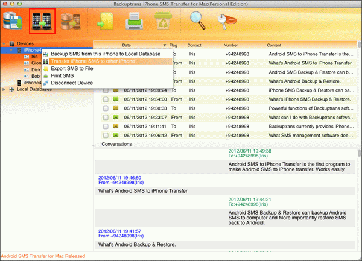Click the green message icon on 19:23:07 row
The image size is (362, 261).
(x=116, y=118)
